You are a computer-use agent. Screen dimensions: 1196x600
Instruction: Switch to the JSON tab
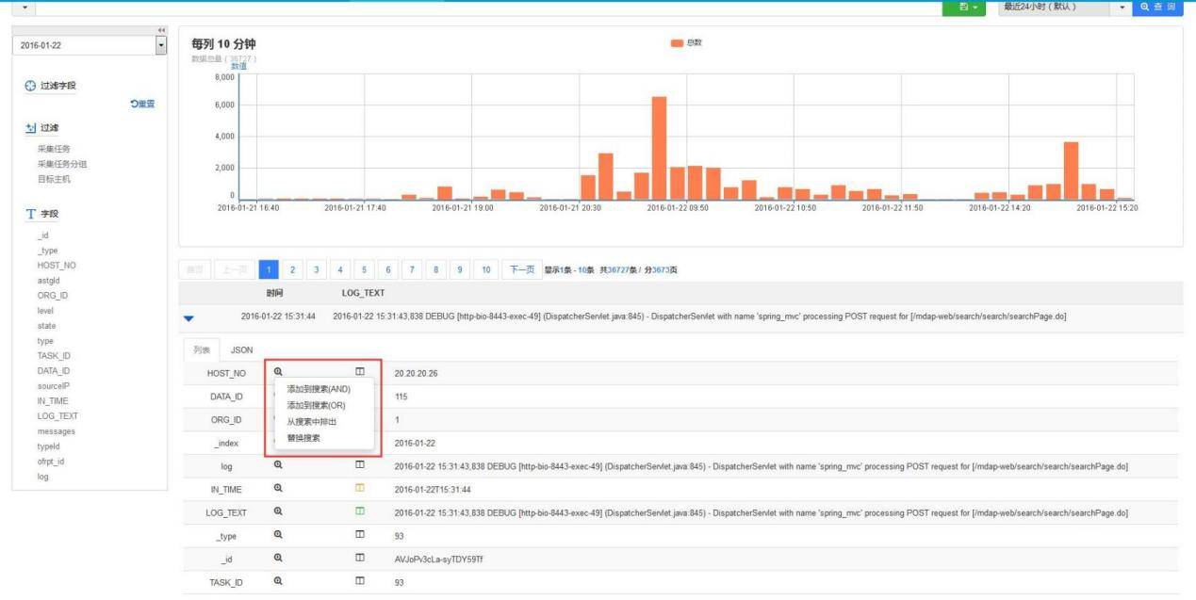pos(241,350)
